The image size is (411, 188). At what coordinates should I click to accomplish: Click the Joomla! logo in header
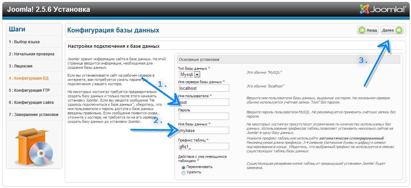[x=382, y=9]
